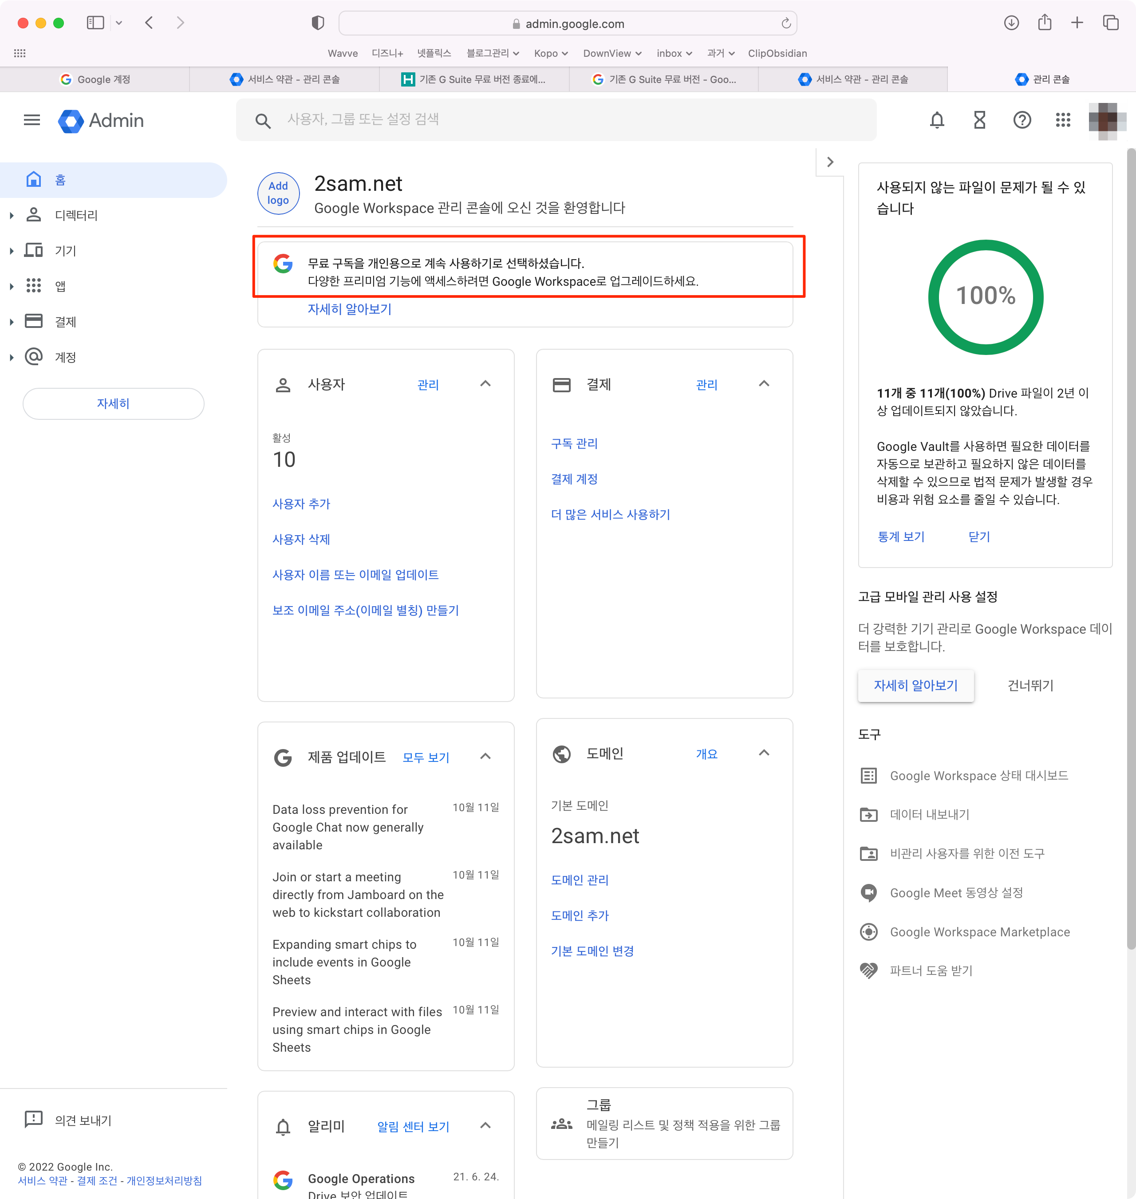
Task: Open the notifications bell icon
Action: (x=937, y=120)
